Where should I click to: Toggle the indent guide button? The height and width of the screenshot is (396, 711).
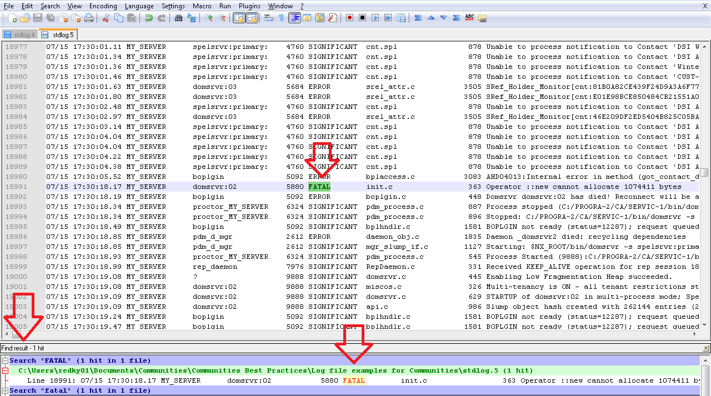point(294,18)
